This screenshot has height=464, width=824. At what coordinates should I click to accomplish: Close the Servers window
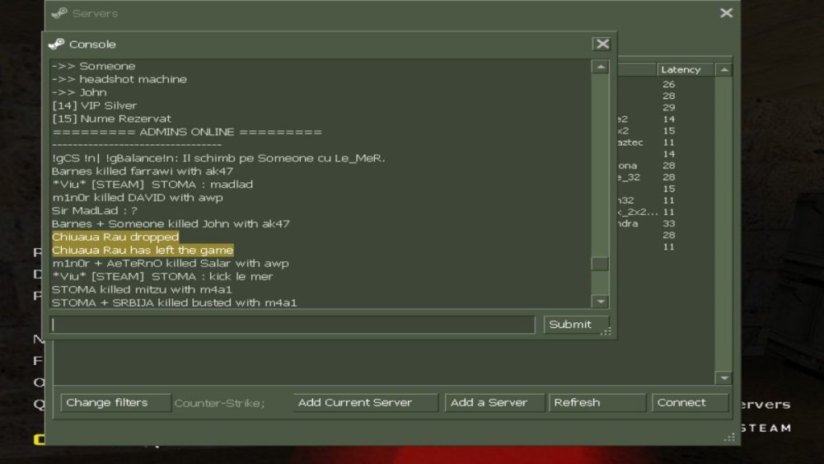click(x=726, y=12)
